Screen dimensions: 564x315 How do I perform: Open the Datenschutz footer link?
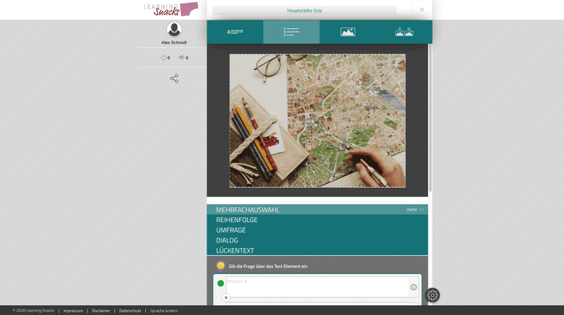(x=130, y=310)
